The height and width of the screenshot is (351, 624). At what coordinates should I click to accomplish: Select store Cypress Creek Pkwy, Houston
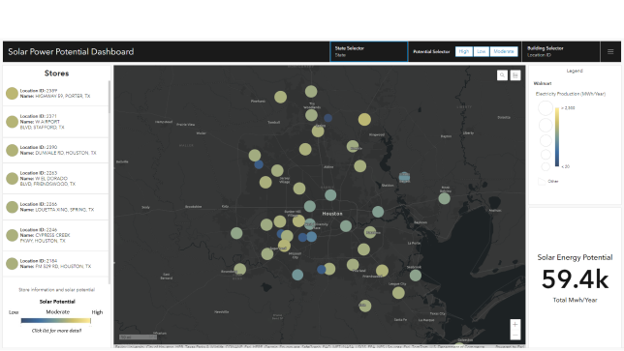(x=56, y=235)
